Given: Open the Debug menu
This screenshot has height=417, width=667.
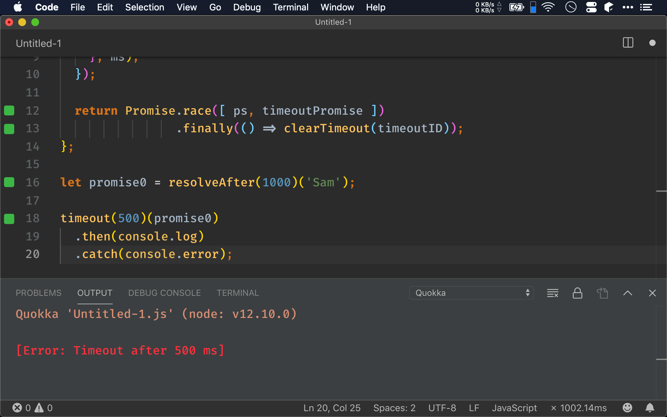Looking at the screenshot, I should (247, 7).
